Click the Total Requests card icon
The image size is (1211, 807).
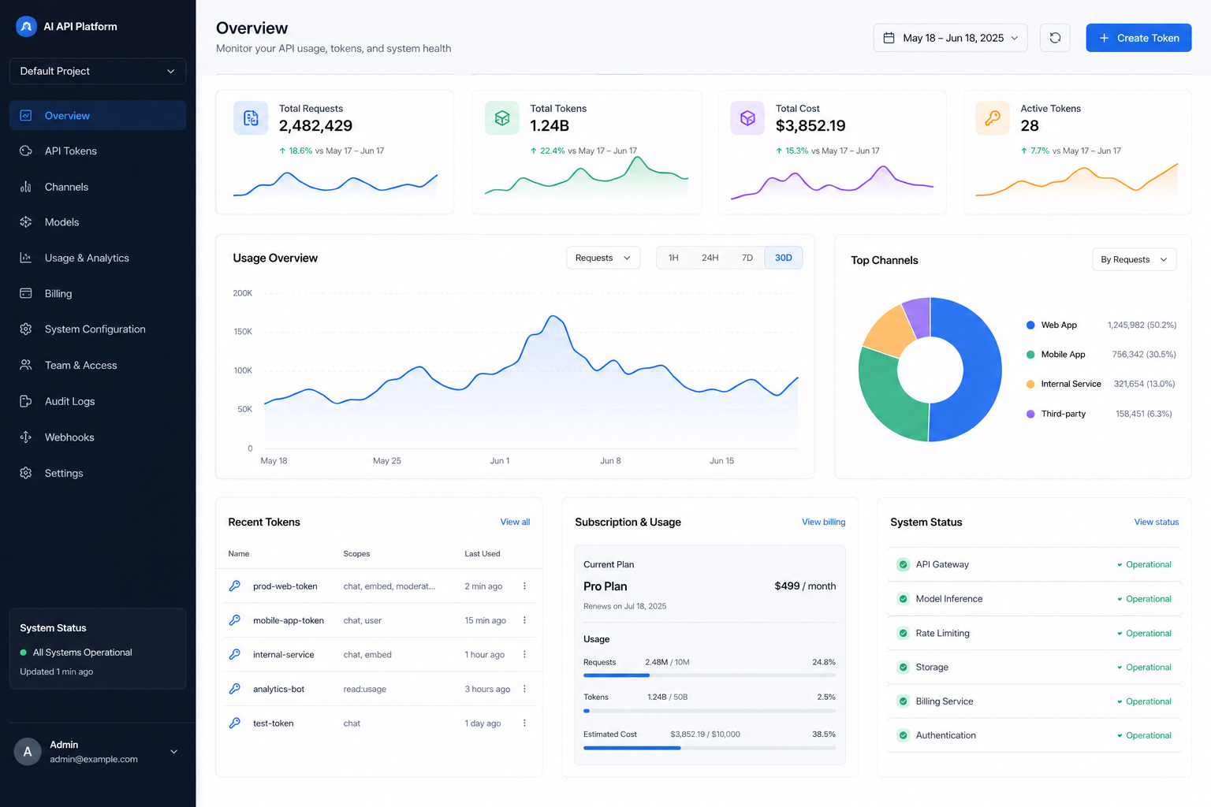click(251, 118)
